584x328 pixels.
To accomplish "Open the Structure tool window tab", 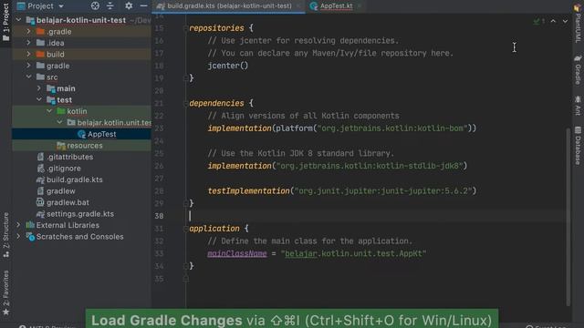I will pyautogui.click(x=5, y=235).
